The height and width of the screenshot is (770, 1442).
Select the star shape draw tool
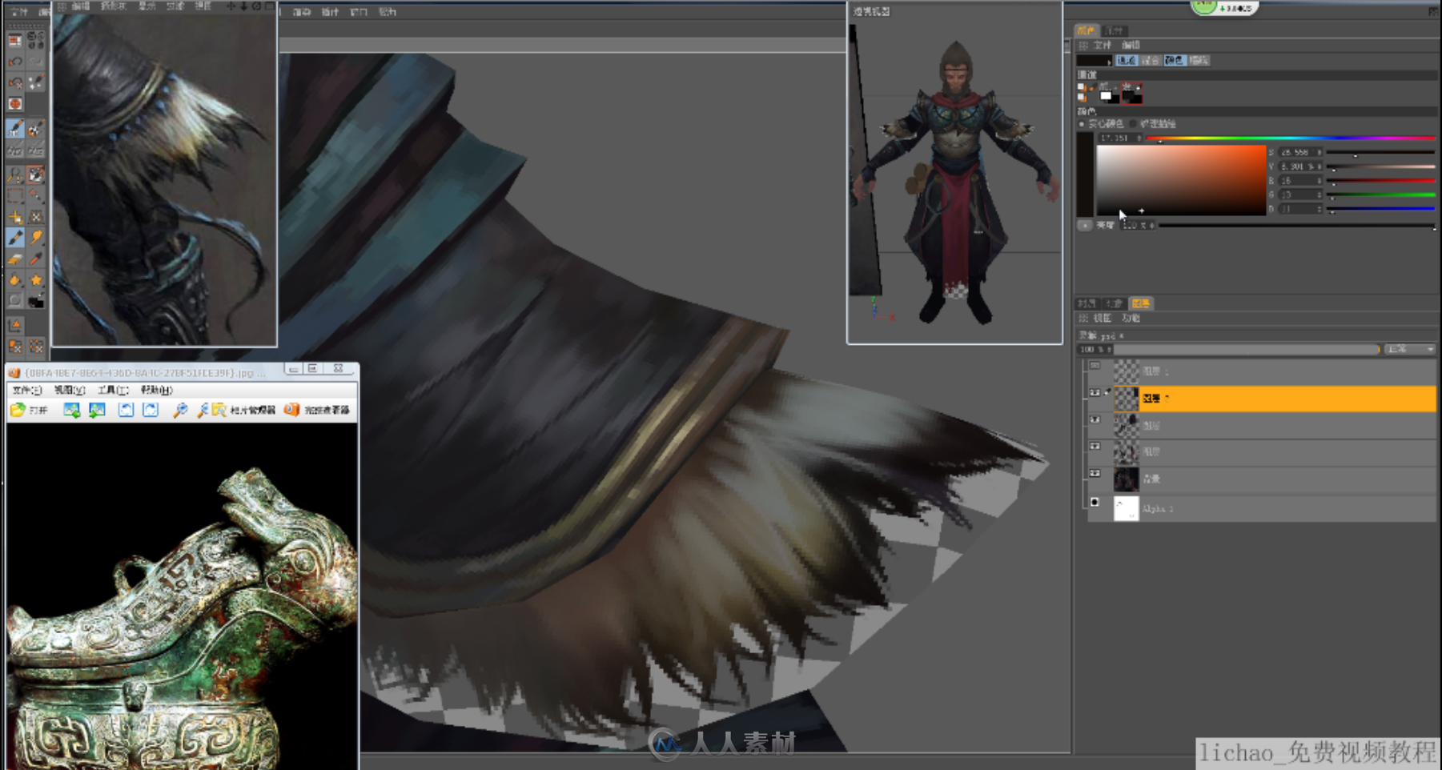pos(36,280)
